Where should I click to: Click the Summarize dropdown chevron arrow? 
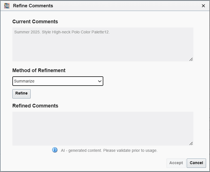pyautogui.click(x=100, y=81)
